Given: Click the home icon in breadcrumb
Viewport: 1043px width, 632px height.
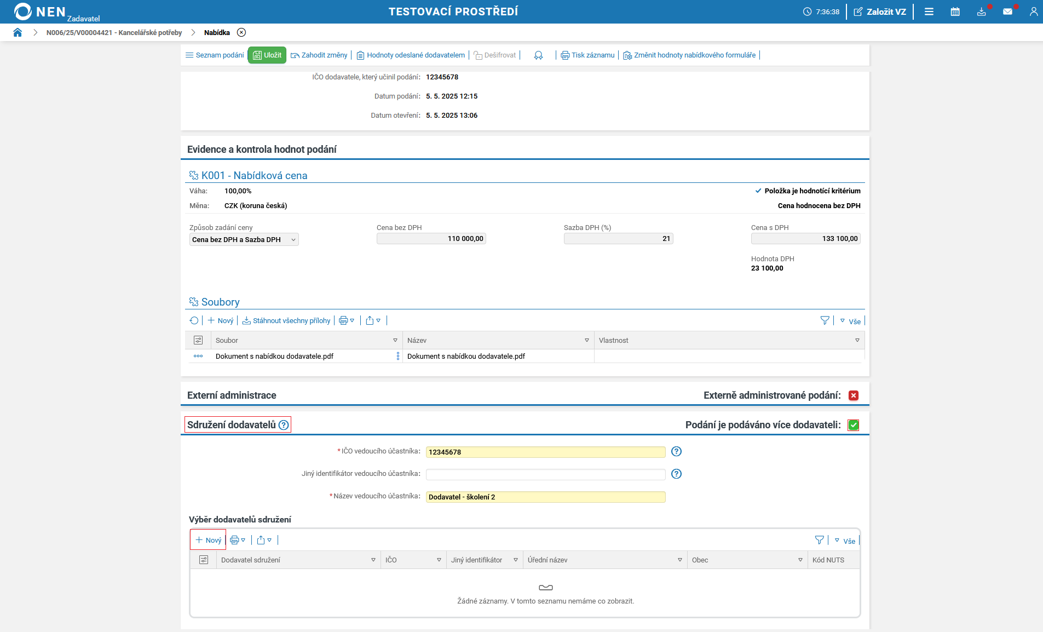Looking at the screenshot, I should [18, 32].
